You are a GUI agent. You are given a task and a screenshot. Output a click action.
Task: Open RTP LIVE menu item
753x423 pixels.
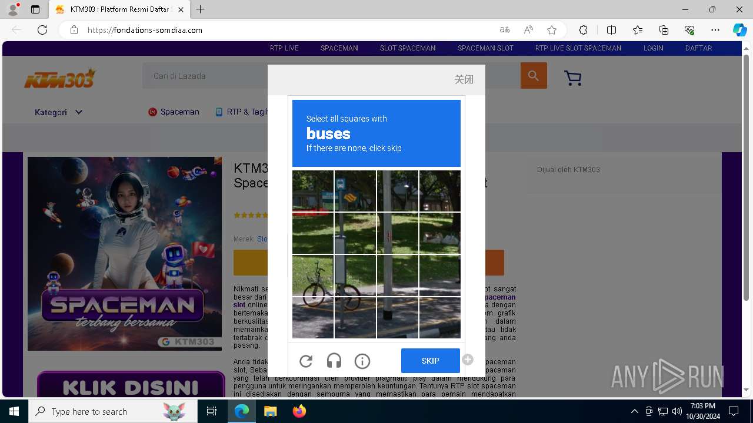coord(284,48)
